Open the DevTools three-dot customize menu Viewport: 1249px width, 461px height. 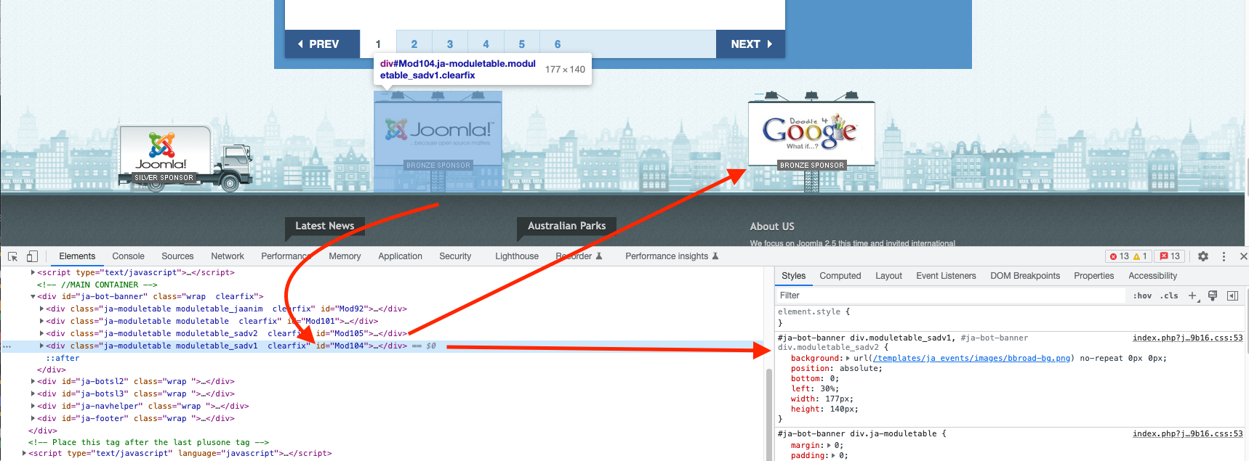(x=1224, y=256)
